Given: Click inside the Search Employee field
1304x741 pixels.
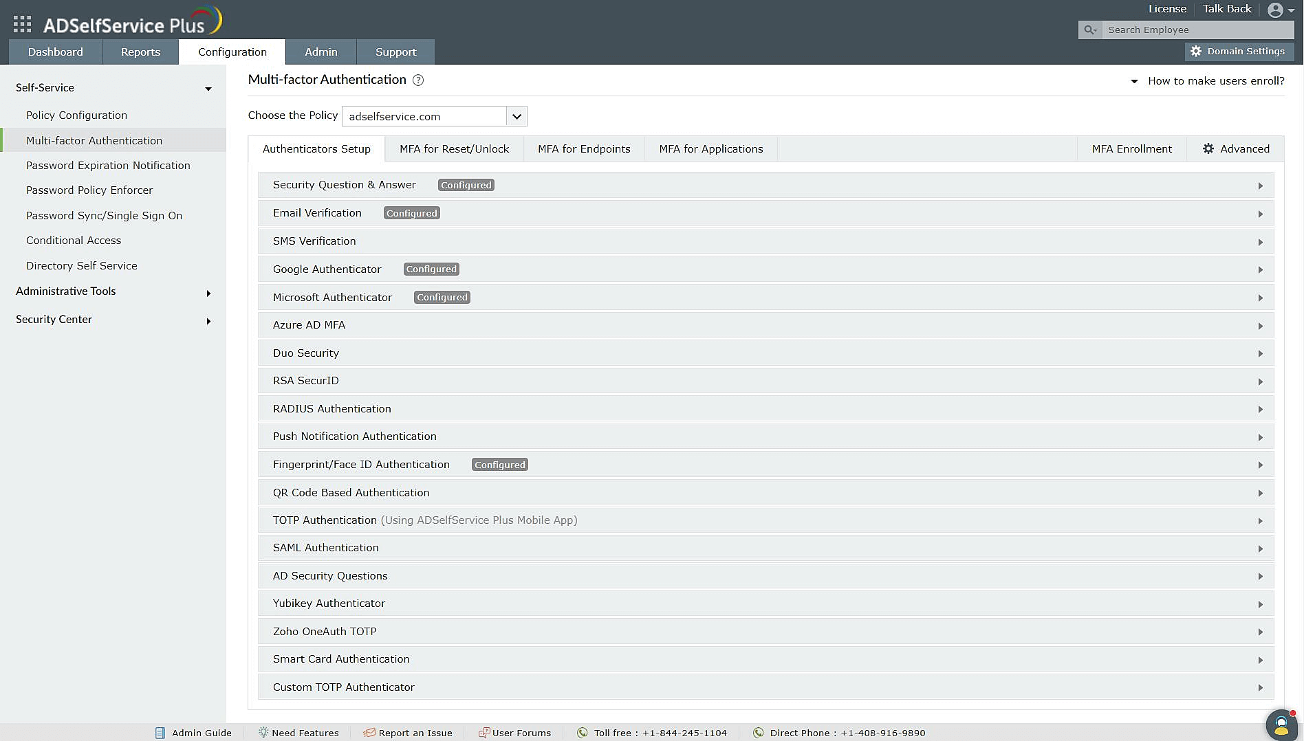Looking at the screenshot, I should point(1198,30).
